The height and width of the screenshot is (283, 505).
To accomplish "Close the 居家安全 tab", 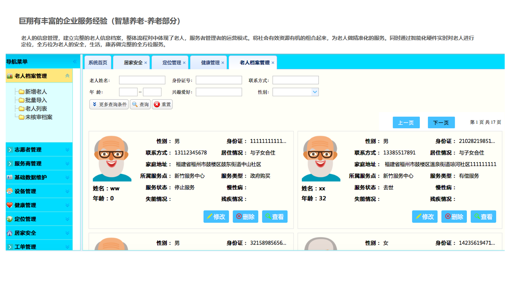I will 145,63.
